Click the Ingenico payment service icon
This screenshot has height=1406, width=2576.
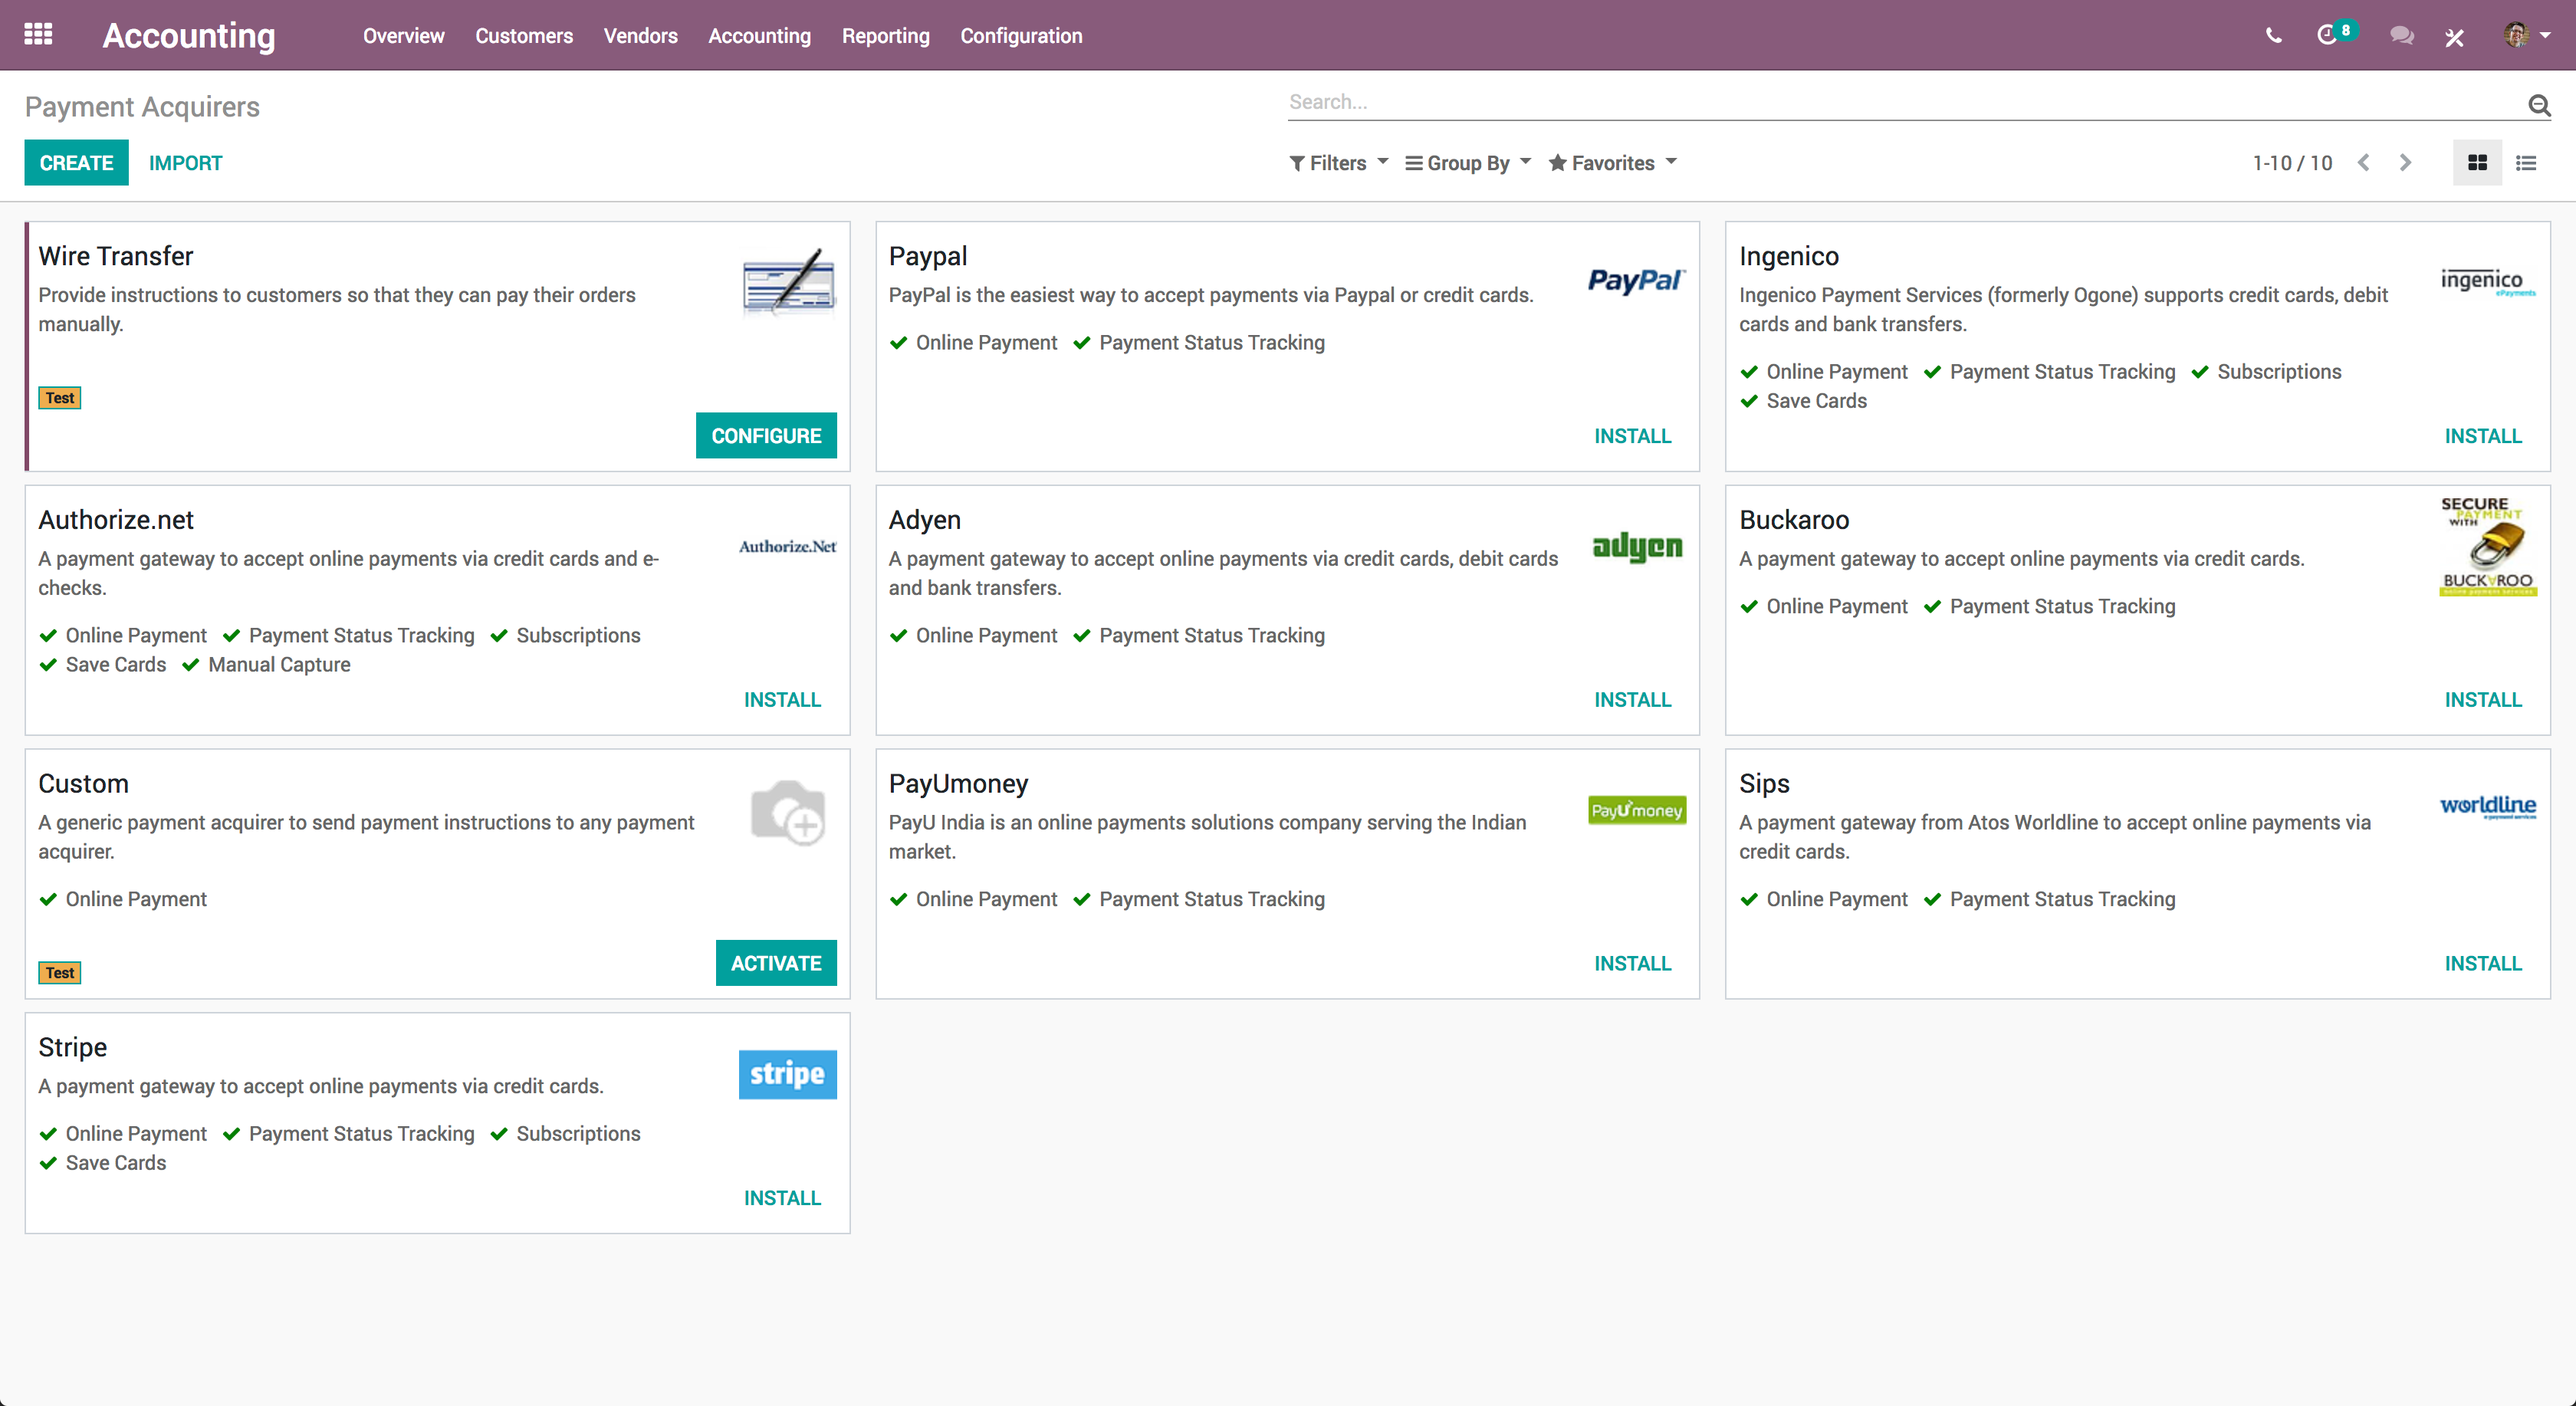(2488, 282)
